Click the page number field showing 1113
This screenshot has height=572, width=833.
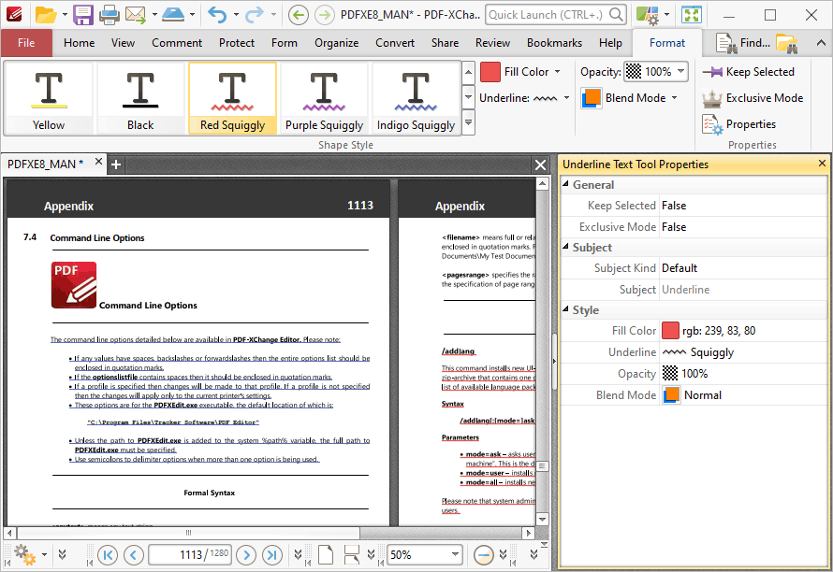(190, 555)
